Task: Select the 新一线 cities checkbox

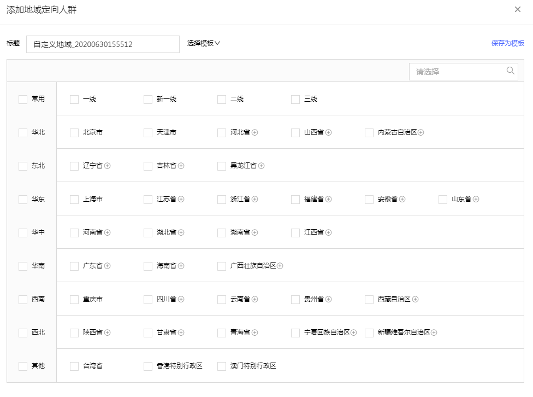Action: [148, 100]
